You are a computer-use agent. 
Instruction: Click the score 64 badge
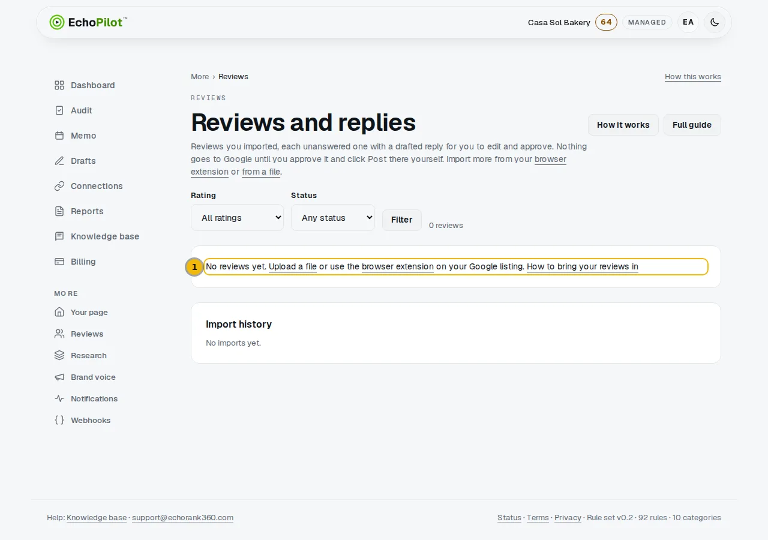pos(606,22)
